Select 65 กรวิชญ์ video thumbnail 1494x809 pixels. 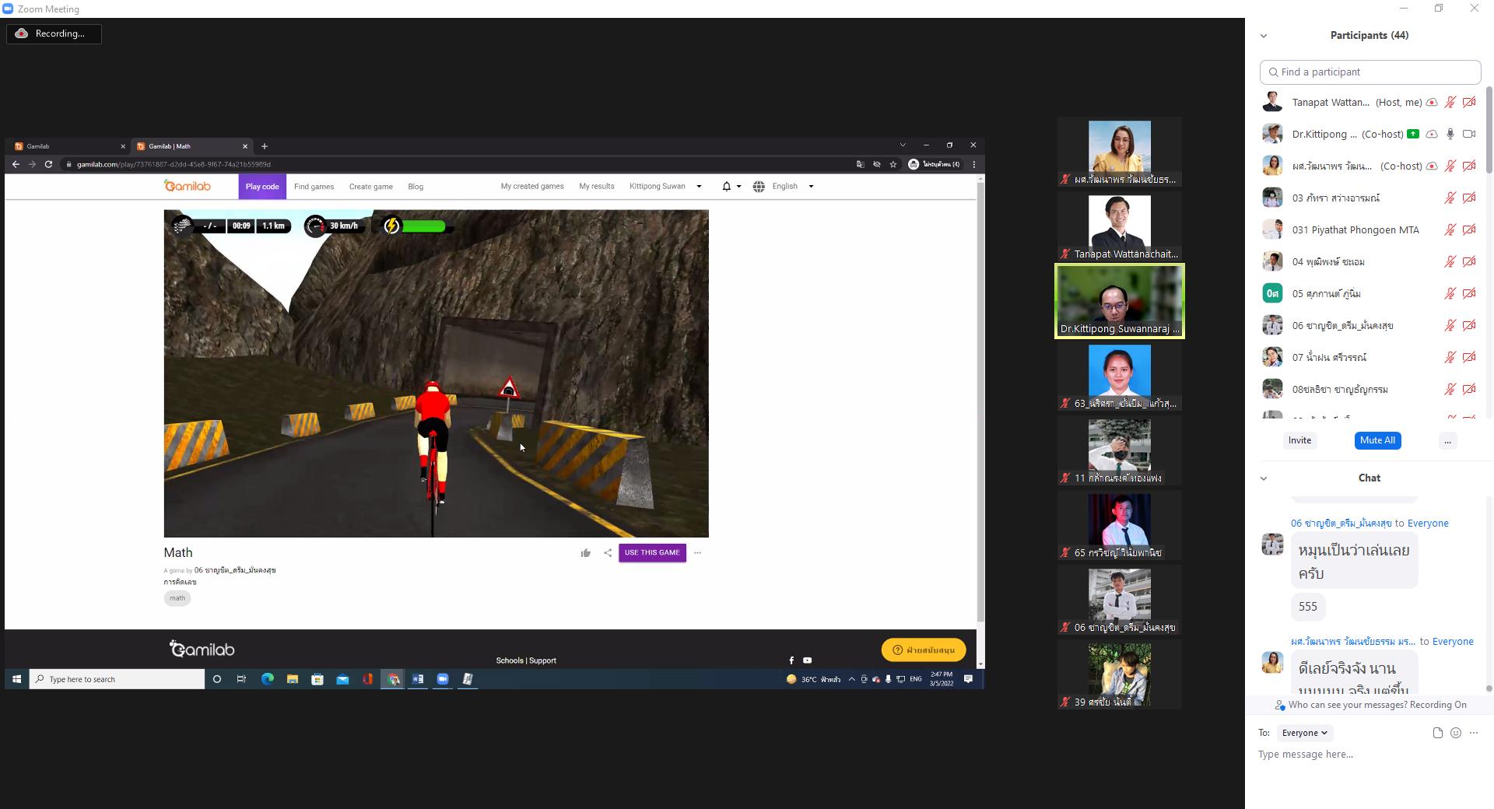[x=1120, y=525]
